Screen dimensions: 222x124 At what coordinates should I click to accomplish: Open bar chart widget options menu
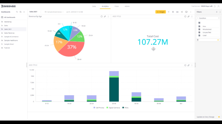(x=192, y=65)
